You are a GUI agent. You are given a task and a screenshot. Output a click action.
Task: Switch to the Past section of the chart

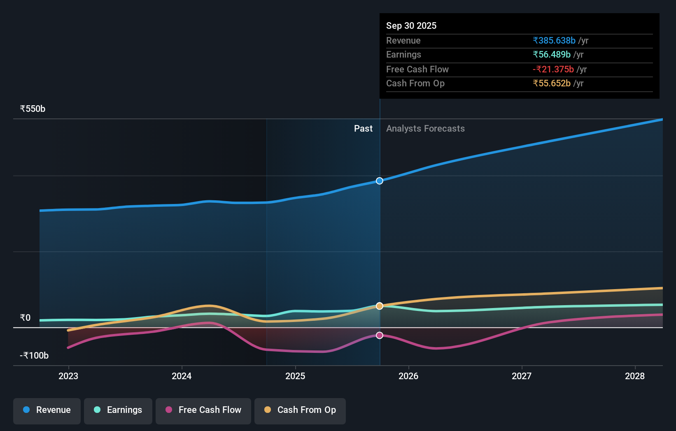pyautogui.click(x=363, y=128)
